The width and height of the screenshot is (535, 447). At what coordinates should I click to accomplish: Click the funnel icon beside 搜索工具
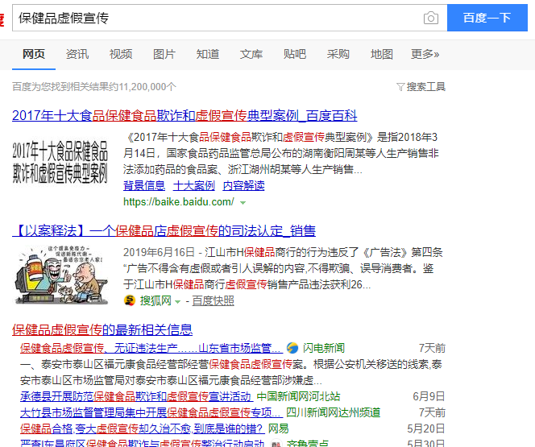(400, 87)
